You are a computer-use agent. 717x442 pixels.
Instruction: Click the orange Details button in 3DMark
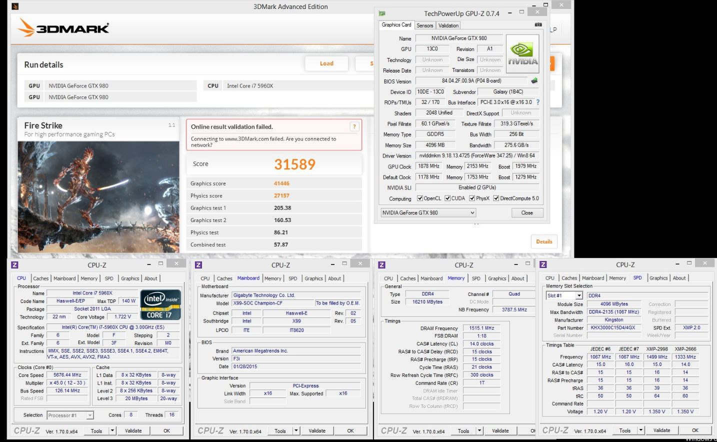coord(544,241)
